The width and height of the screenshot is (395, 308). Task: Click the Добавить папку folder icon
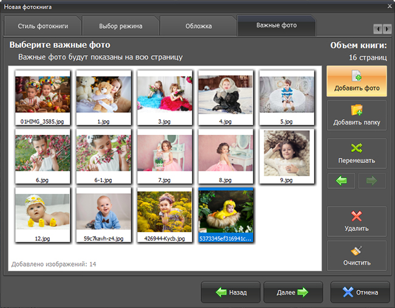357,111
